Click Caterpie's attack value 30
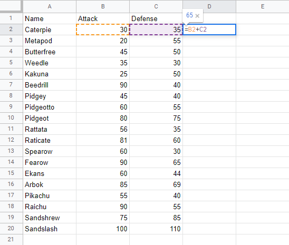This screenshot has width=289, height=245. [103, 30]
